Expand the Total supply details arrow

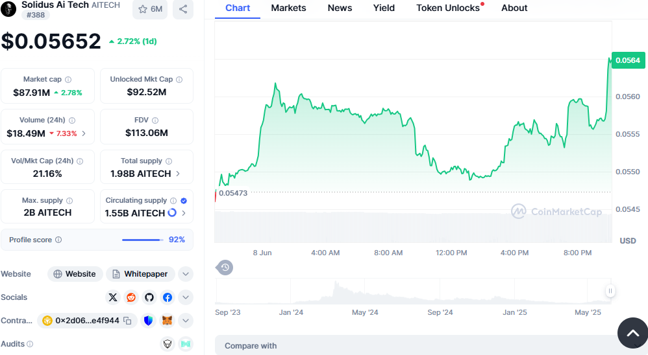(179, 174)
